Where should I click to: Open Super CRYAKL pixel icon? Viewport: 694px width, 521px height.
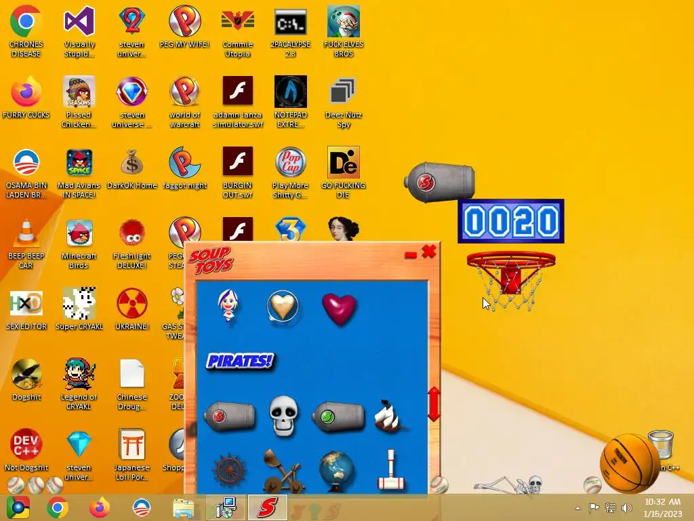coord(79,309)
